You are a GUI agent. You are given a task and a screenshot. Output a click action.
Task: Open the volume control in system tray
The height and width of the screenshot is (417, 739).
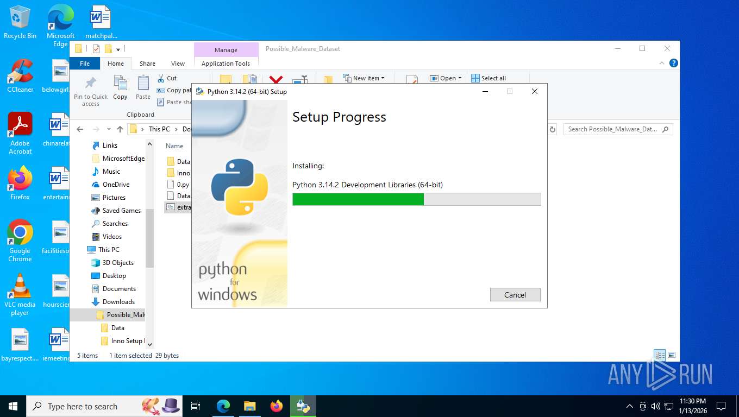[655, 406]
